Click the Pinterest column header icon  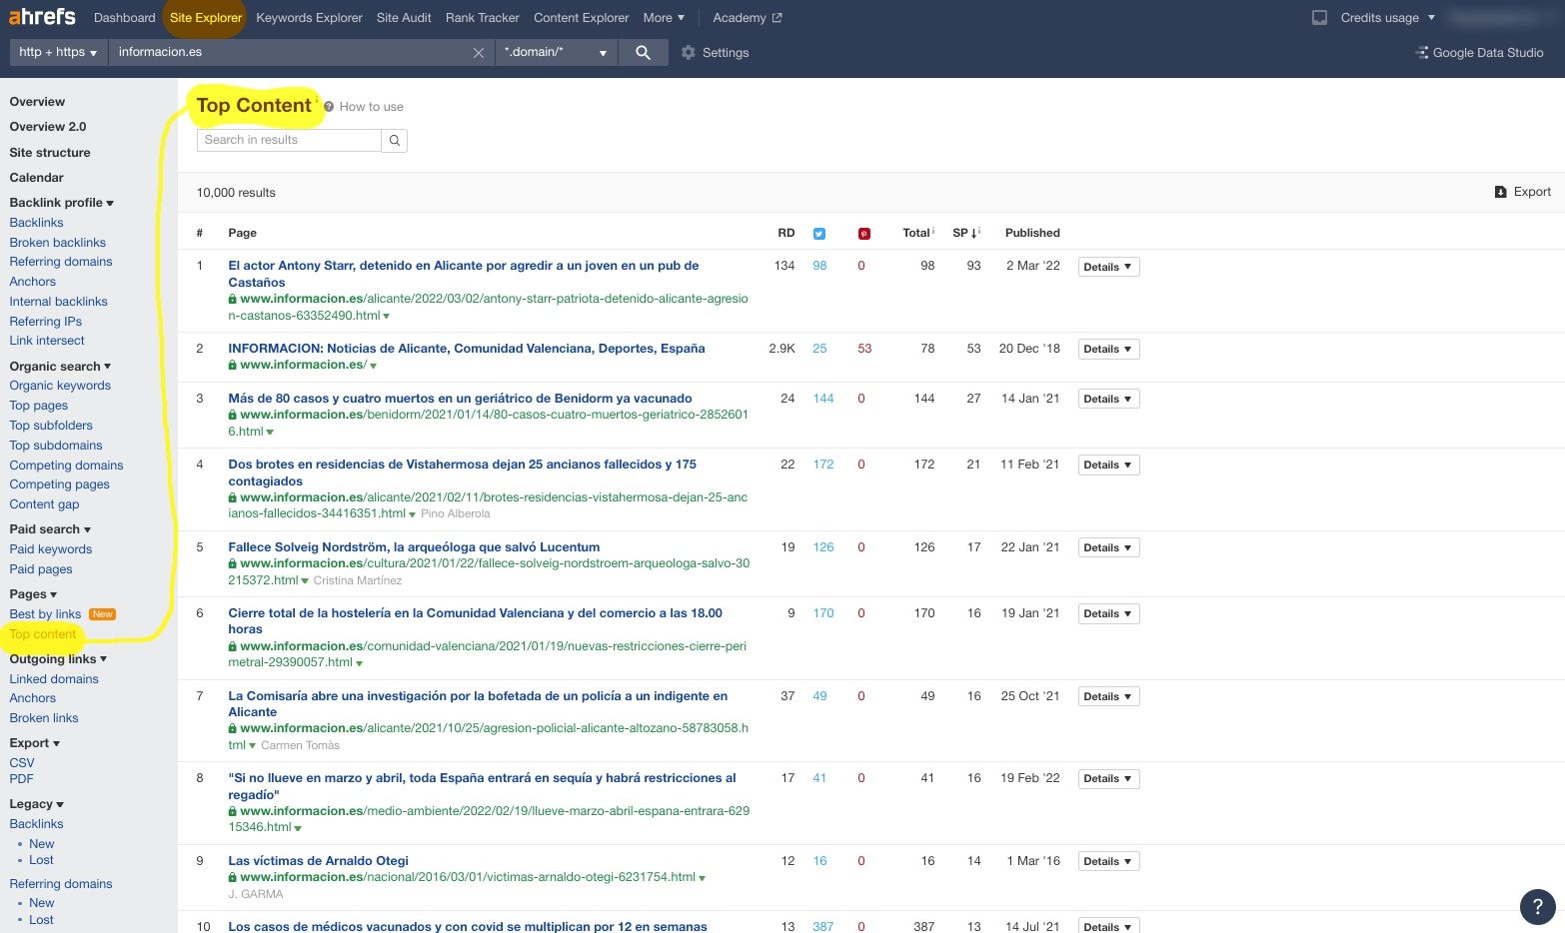[864, 234]
